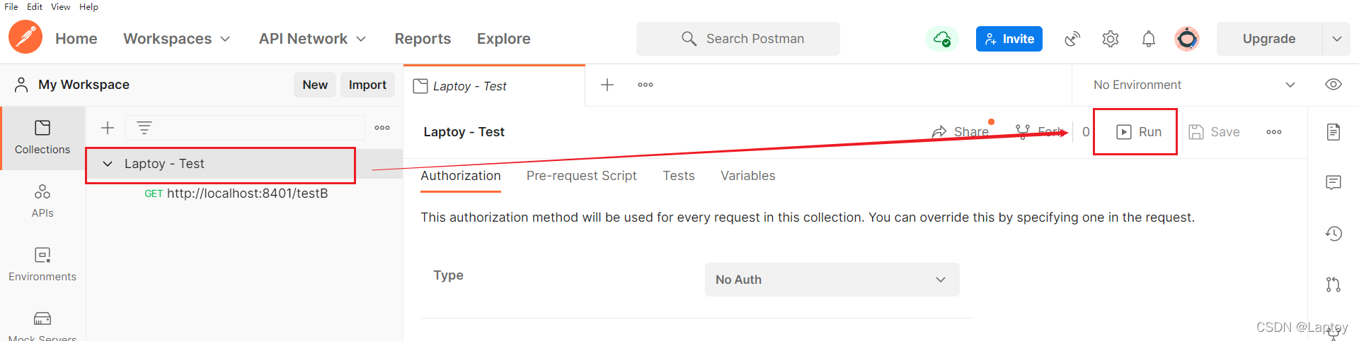Click the Search Postman field

click(738, 39)
